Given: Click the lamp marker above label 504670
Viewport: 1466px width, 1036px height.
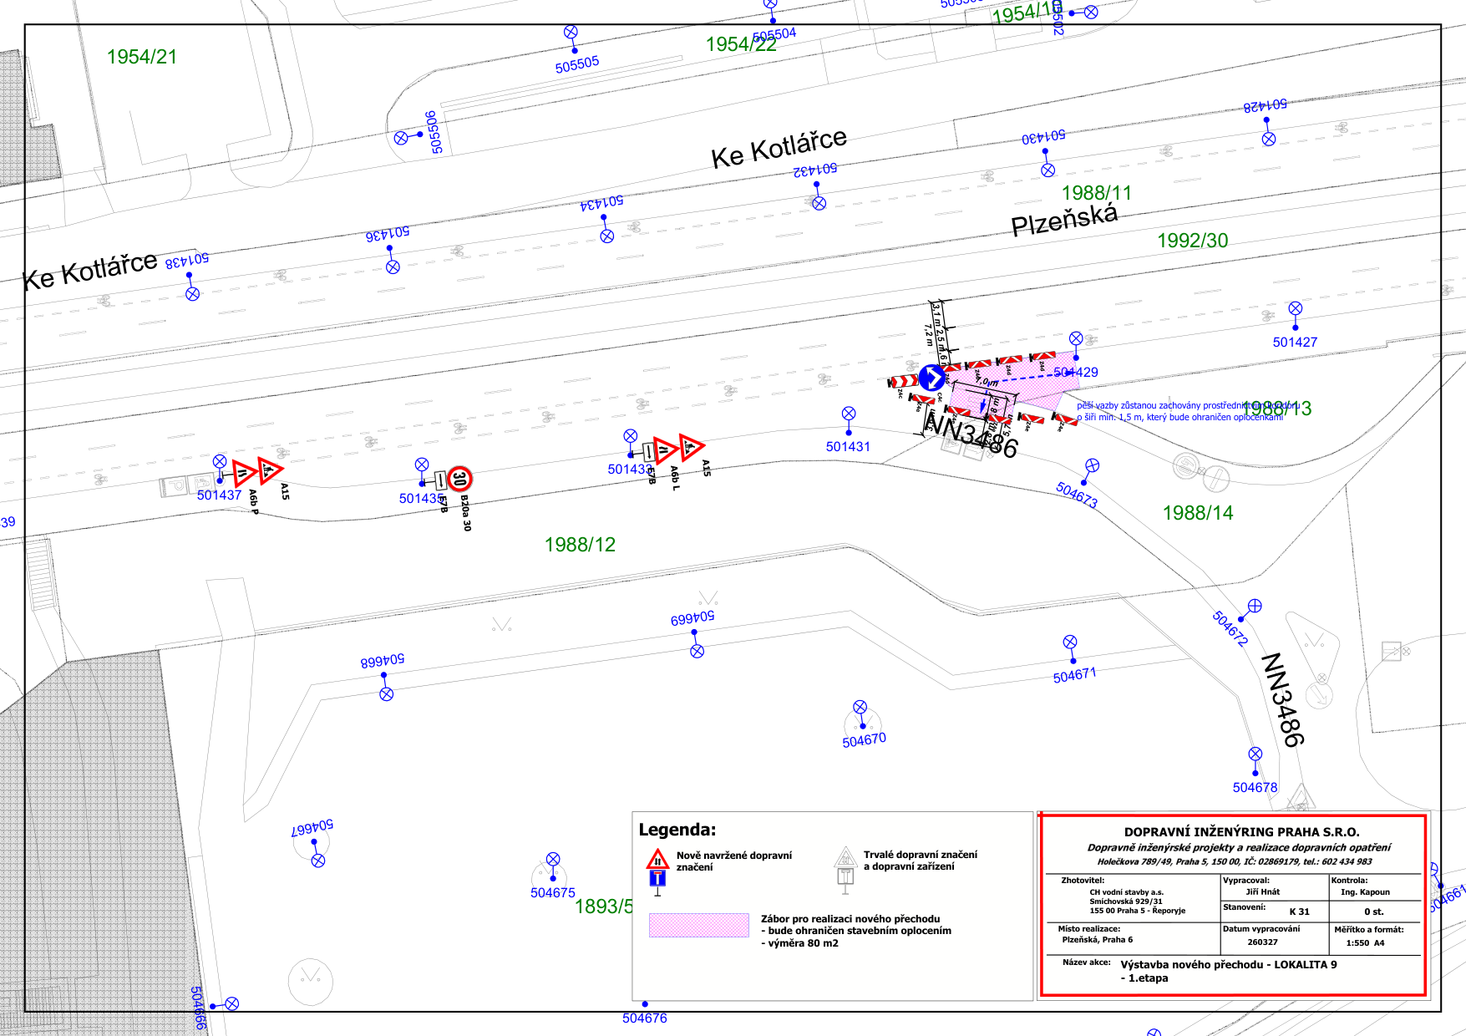Looking at the screenshot, I should click(x=860, y=707).
